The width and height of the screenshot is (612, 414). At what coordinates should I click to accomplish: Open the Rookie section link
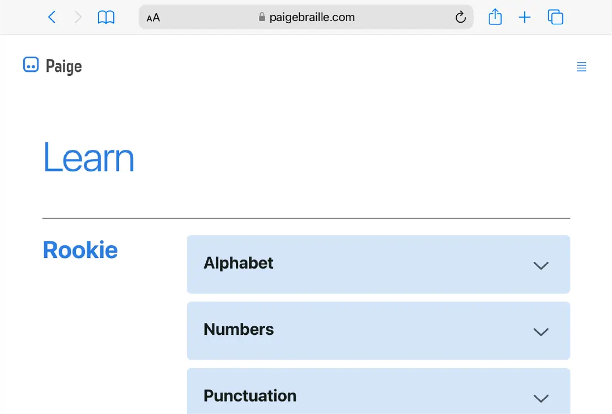(80, 249)
